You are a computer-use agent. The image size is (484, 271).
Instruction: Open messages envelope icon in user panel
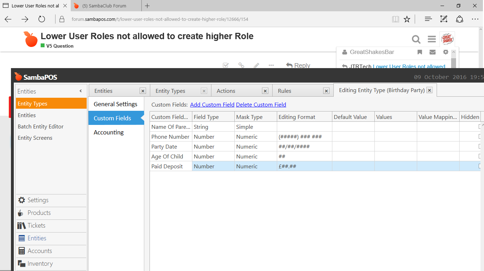432,52
